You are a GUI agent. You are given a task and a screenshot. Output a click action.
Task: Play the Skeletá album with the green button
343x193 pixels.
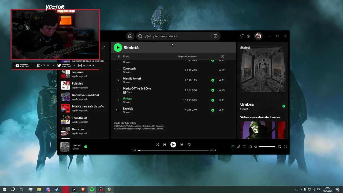(x=118, y=48)
